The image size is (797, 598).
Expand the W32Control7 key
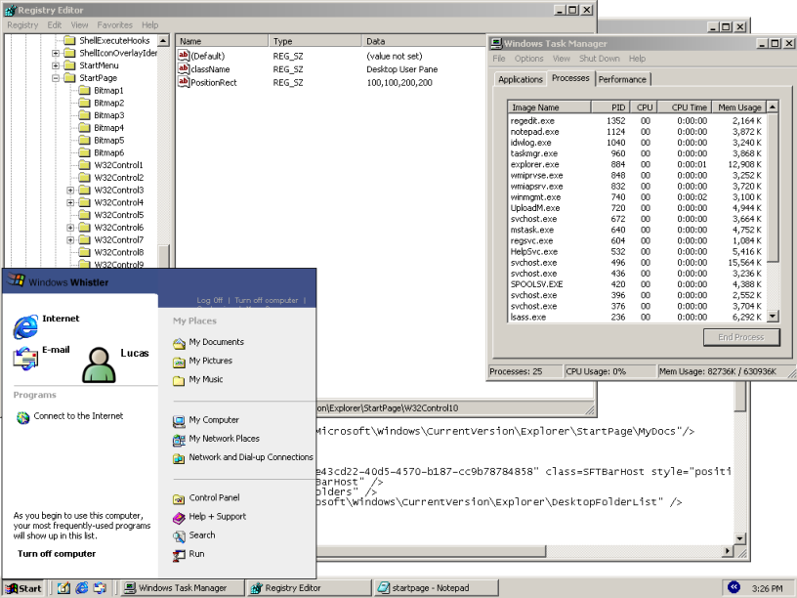[70, 240]
